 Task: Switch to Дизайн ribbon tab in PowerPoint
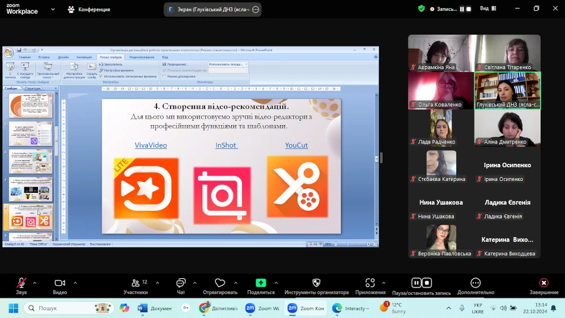pyautogui.click(x=63, y=57)
